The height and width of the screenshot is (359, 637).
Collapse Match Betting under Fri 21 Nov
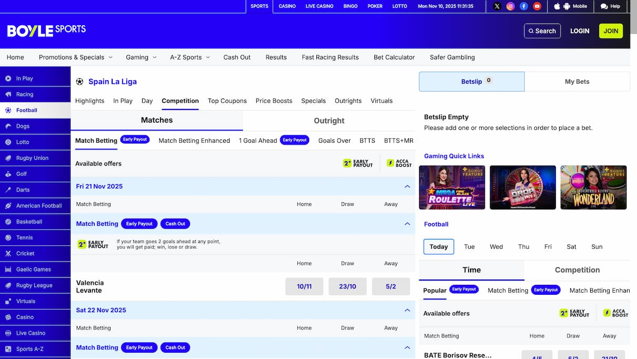point(407,224)
